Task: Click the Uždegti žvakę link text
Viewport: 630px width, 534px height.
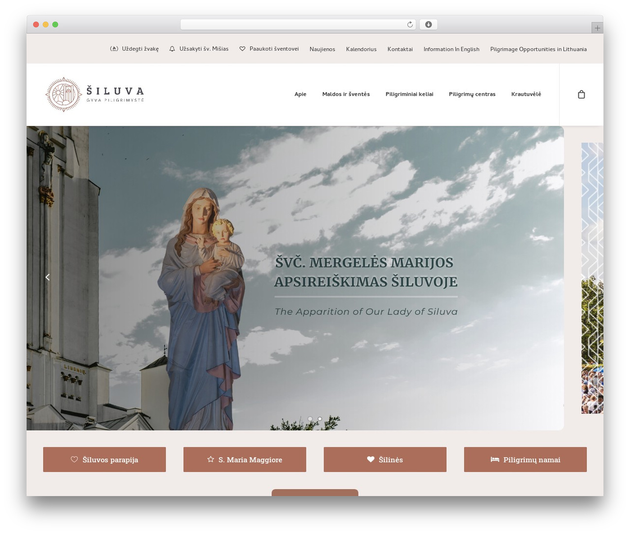Action: [x=140, y=49]
